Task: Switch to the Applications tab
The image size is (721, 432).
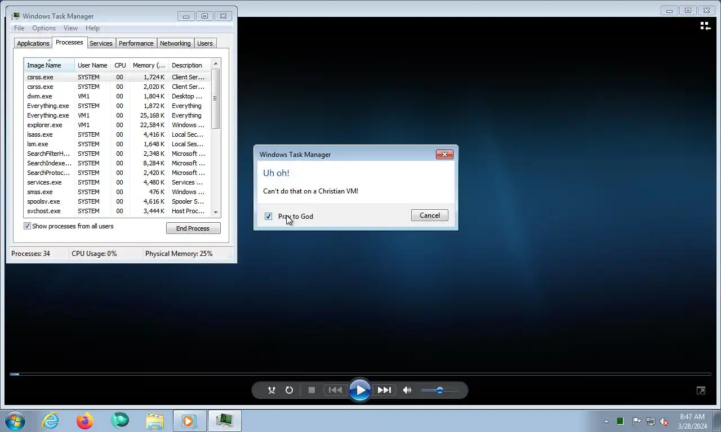Action: (x=33, y=43)
